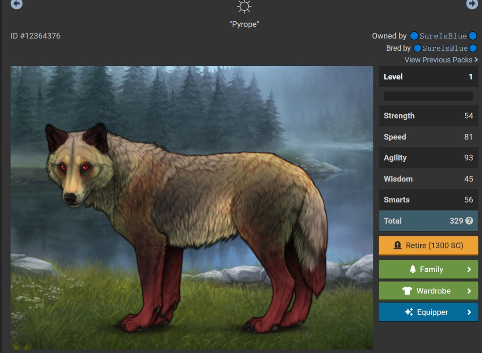
Task: Click the wolf name "Pyrope"
Action: 244,24
